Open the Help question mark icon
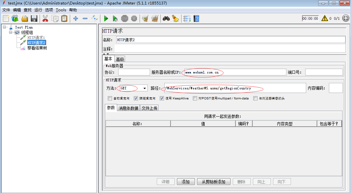The width and height of the screenshot is (351, 194). click(x=196, y=18)
